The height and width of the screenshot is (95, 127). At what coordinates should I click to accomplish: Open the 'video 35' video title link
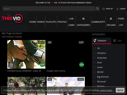[x=24, y=71]
